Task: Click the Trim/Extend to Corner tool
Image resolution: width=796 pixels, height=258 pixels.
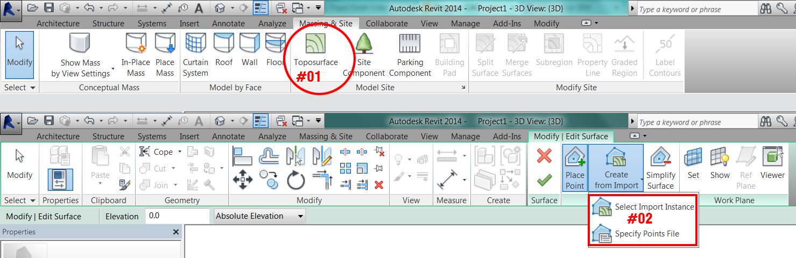Action: coord(323,180)
